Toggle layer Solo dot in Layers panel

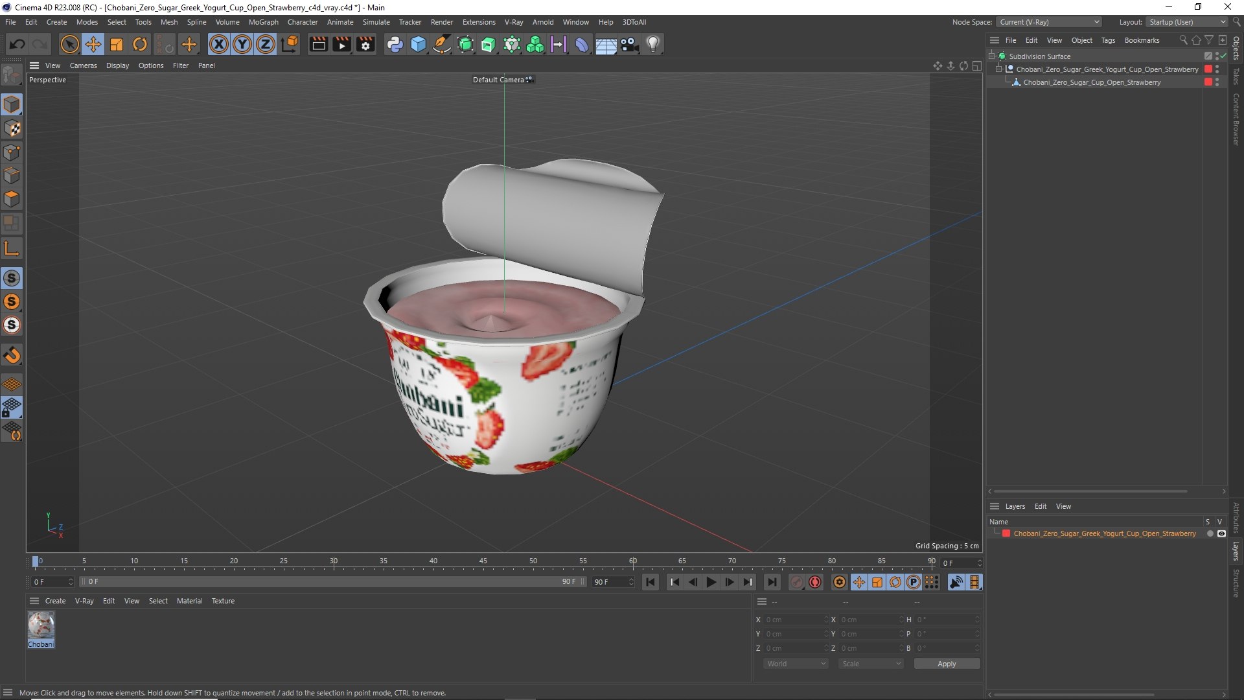tap(1210, 533)
